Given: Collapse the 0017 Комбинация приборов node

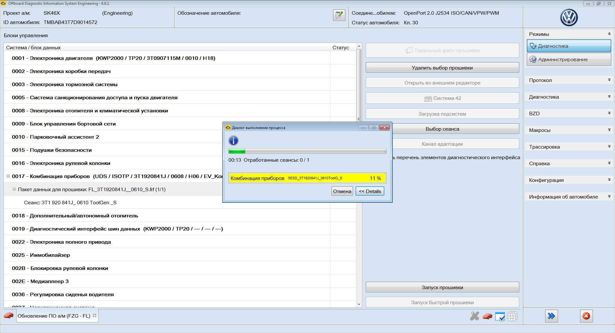Looking at the screenshot, I should point(8,176).
